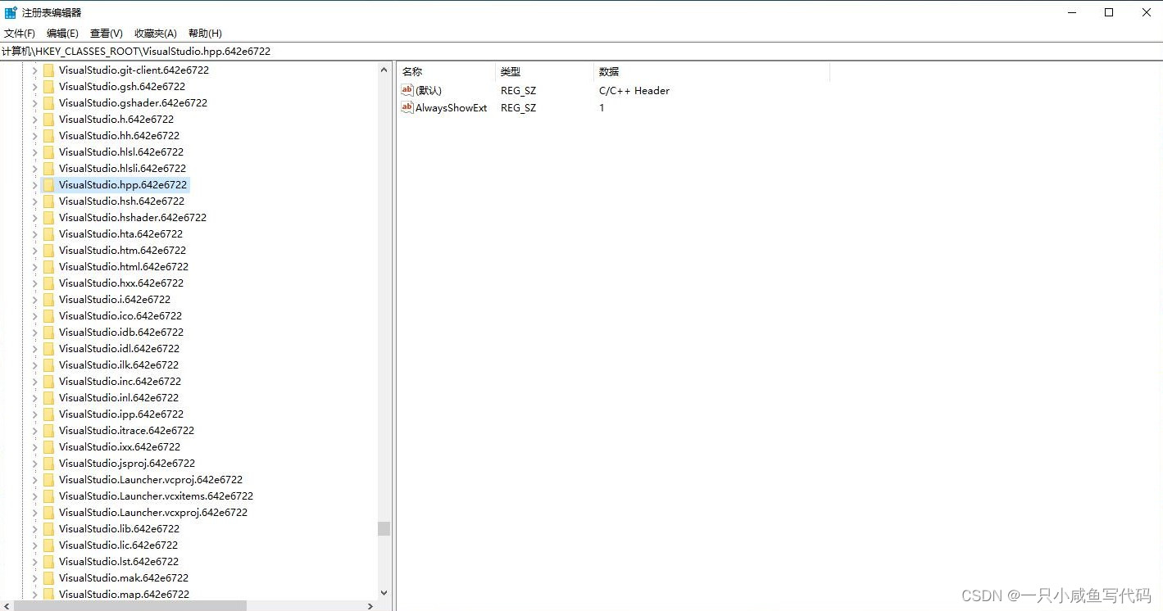Expand the VisualStudio.jsproj.642e6722 key
The image size is (1163, 611).
point(34,464)
